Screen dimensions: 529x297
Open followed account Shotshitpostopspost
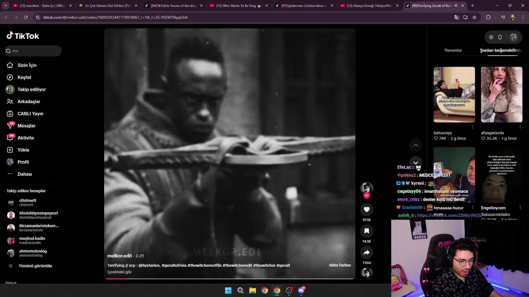pyautogui.click(x=38, y=215)
